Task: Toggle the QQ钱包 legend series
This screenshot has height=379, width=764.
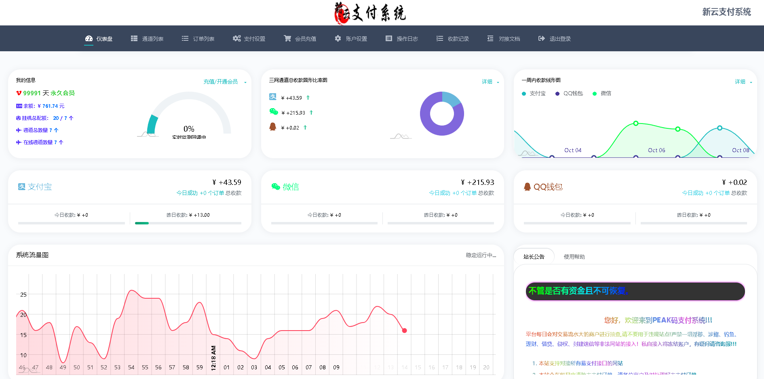Action: [569, 94]
